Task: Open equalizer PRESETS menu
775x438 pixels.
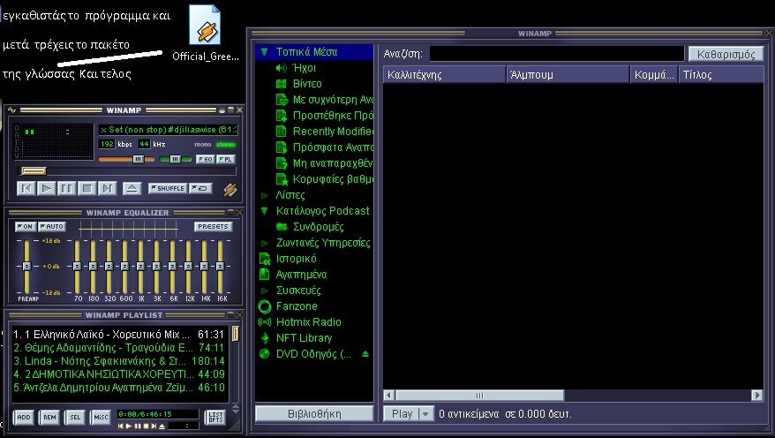Action: [213, 226]
